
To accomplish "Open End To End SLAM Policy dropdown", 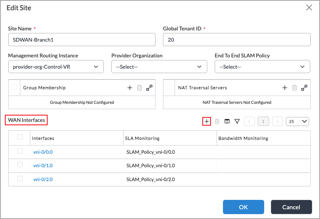I will pos(262,67).
